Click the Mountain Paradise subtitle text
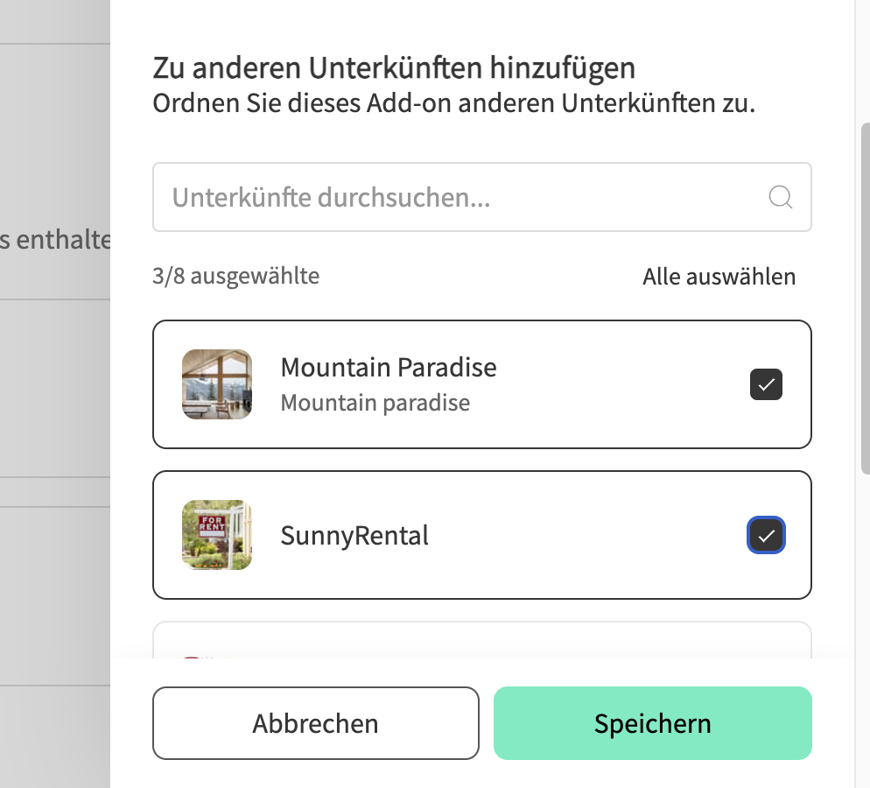This screenshot has height=788, width=870. 375,403
